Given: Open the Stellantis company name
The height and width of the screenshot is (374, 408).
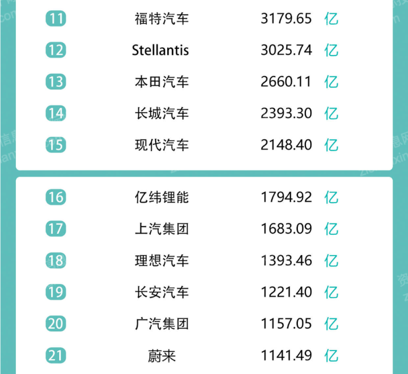Looking at the screenshot, I should [160, 50].
